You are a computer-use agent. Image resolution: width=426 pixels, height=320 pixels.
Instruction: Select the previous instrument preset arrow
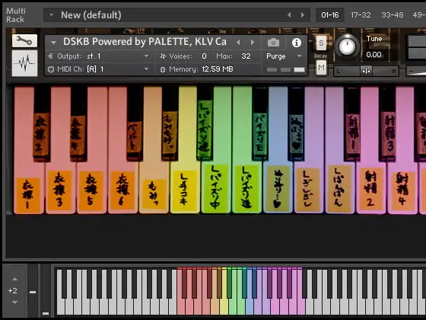click(238, 43)
